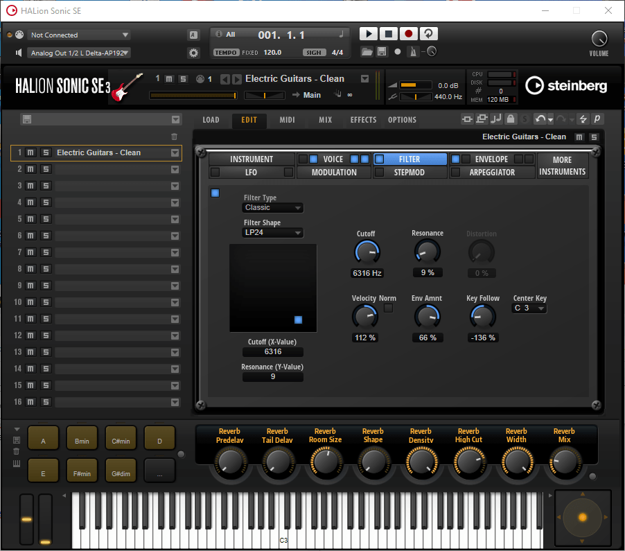This screenshot has width=625, height=551.
Task: Click the folder open MIDI file icon
Action: pyautogui.click(x=367, y=52)
